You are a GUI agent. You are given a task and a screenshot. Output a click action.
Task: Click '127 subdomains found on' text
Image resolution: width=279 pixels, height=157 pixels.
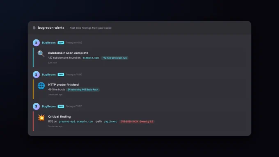(x=64, y=58)
